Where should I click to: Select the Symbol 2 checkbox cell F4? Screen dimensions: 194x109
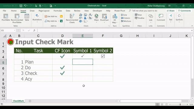[x=103, y=56]
